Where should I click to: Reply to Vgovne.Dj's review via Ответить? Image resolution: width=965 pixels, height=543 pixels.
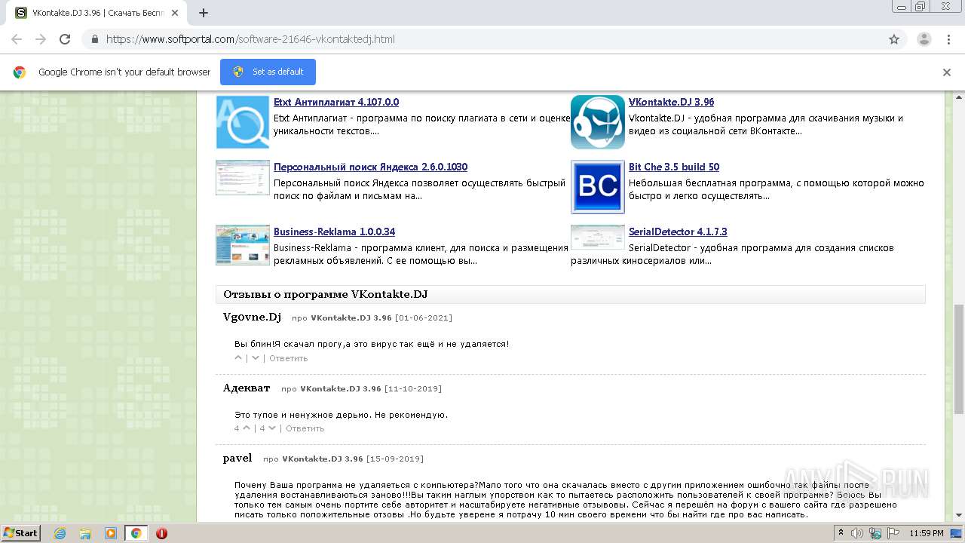[x=289, y=358]
